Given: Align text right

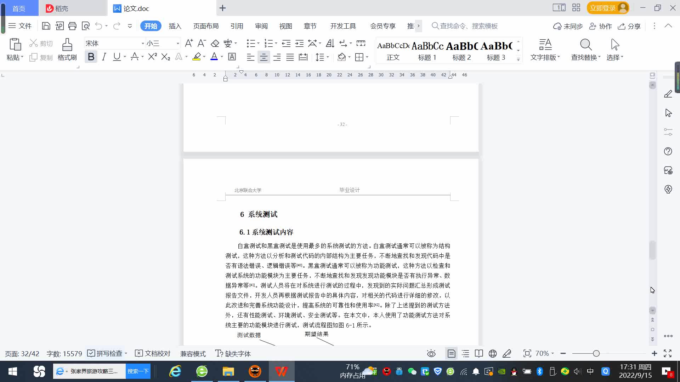Looking at the screenshot, I should [277, 57].
